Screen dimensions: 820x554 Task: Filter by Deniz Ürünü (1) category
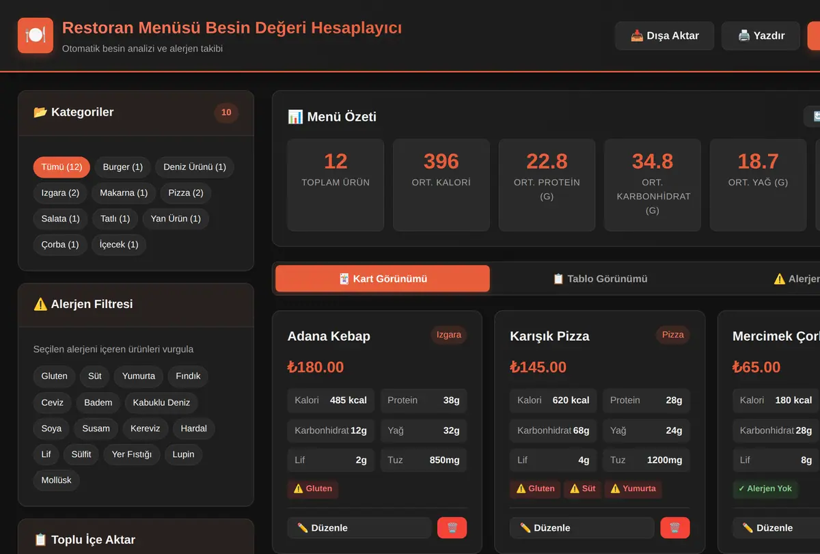195,167
